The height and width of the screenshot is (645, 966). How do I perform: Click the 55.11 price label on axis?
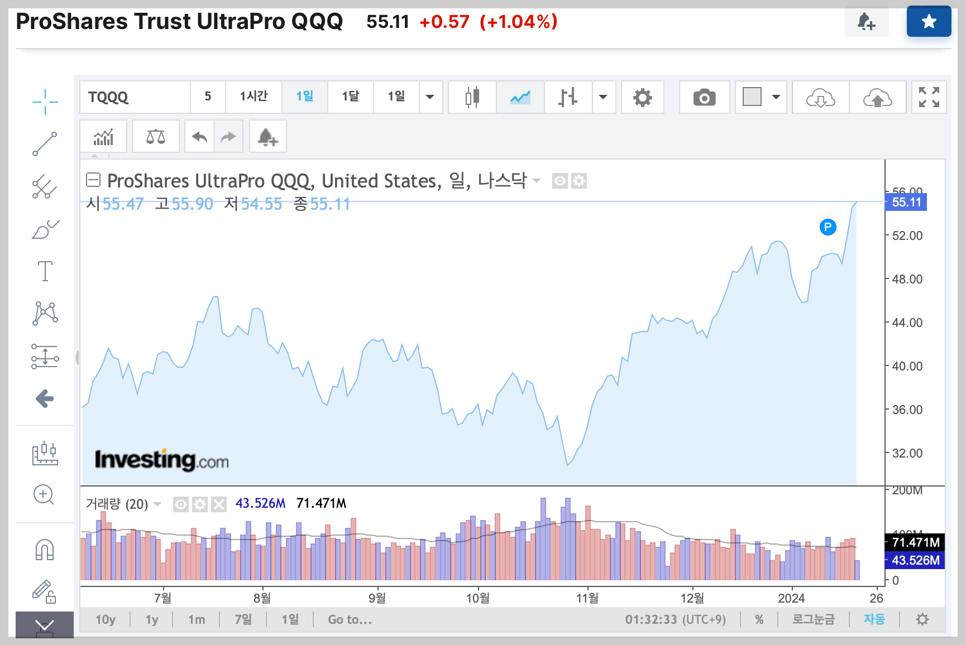pos(906,202)
